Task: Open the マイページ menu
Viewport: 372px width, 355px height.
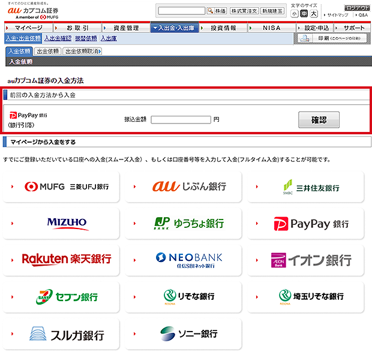Action: (x=28, y=28)
